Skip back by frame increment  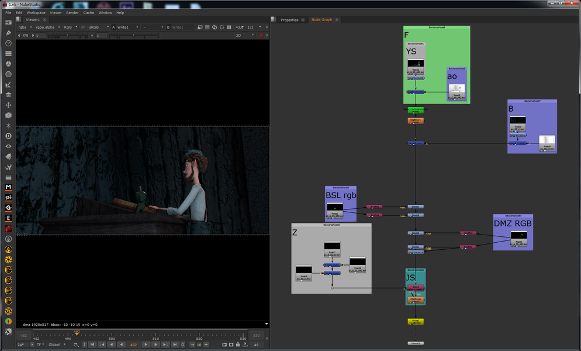click(x=192, y=345)
